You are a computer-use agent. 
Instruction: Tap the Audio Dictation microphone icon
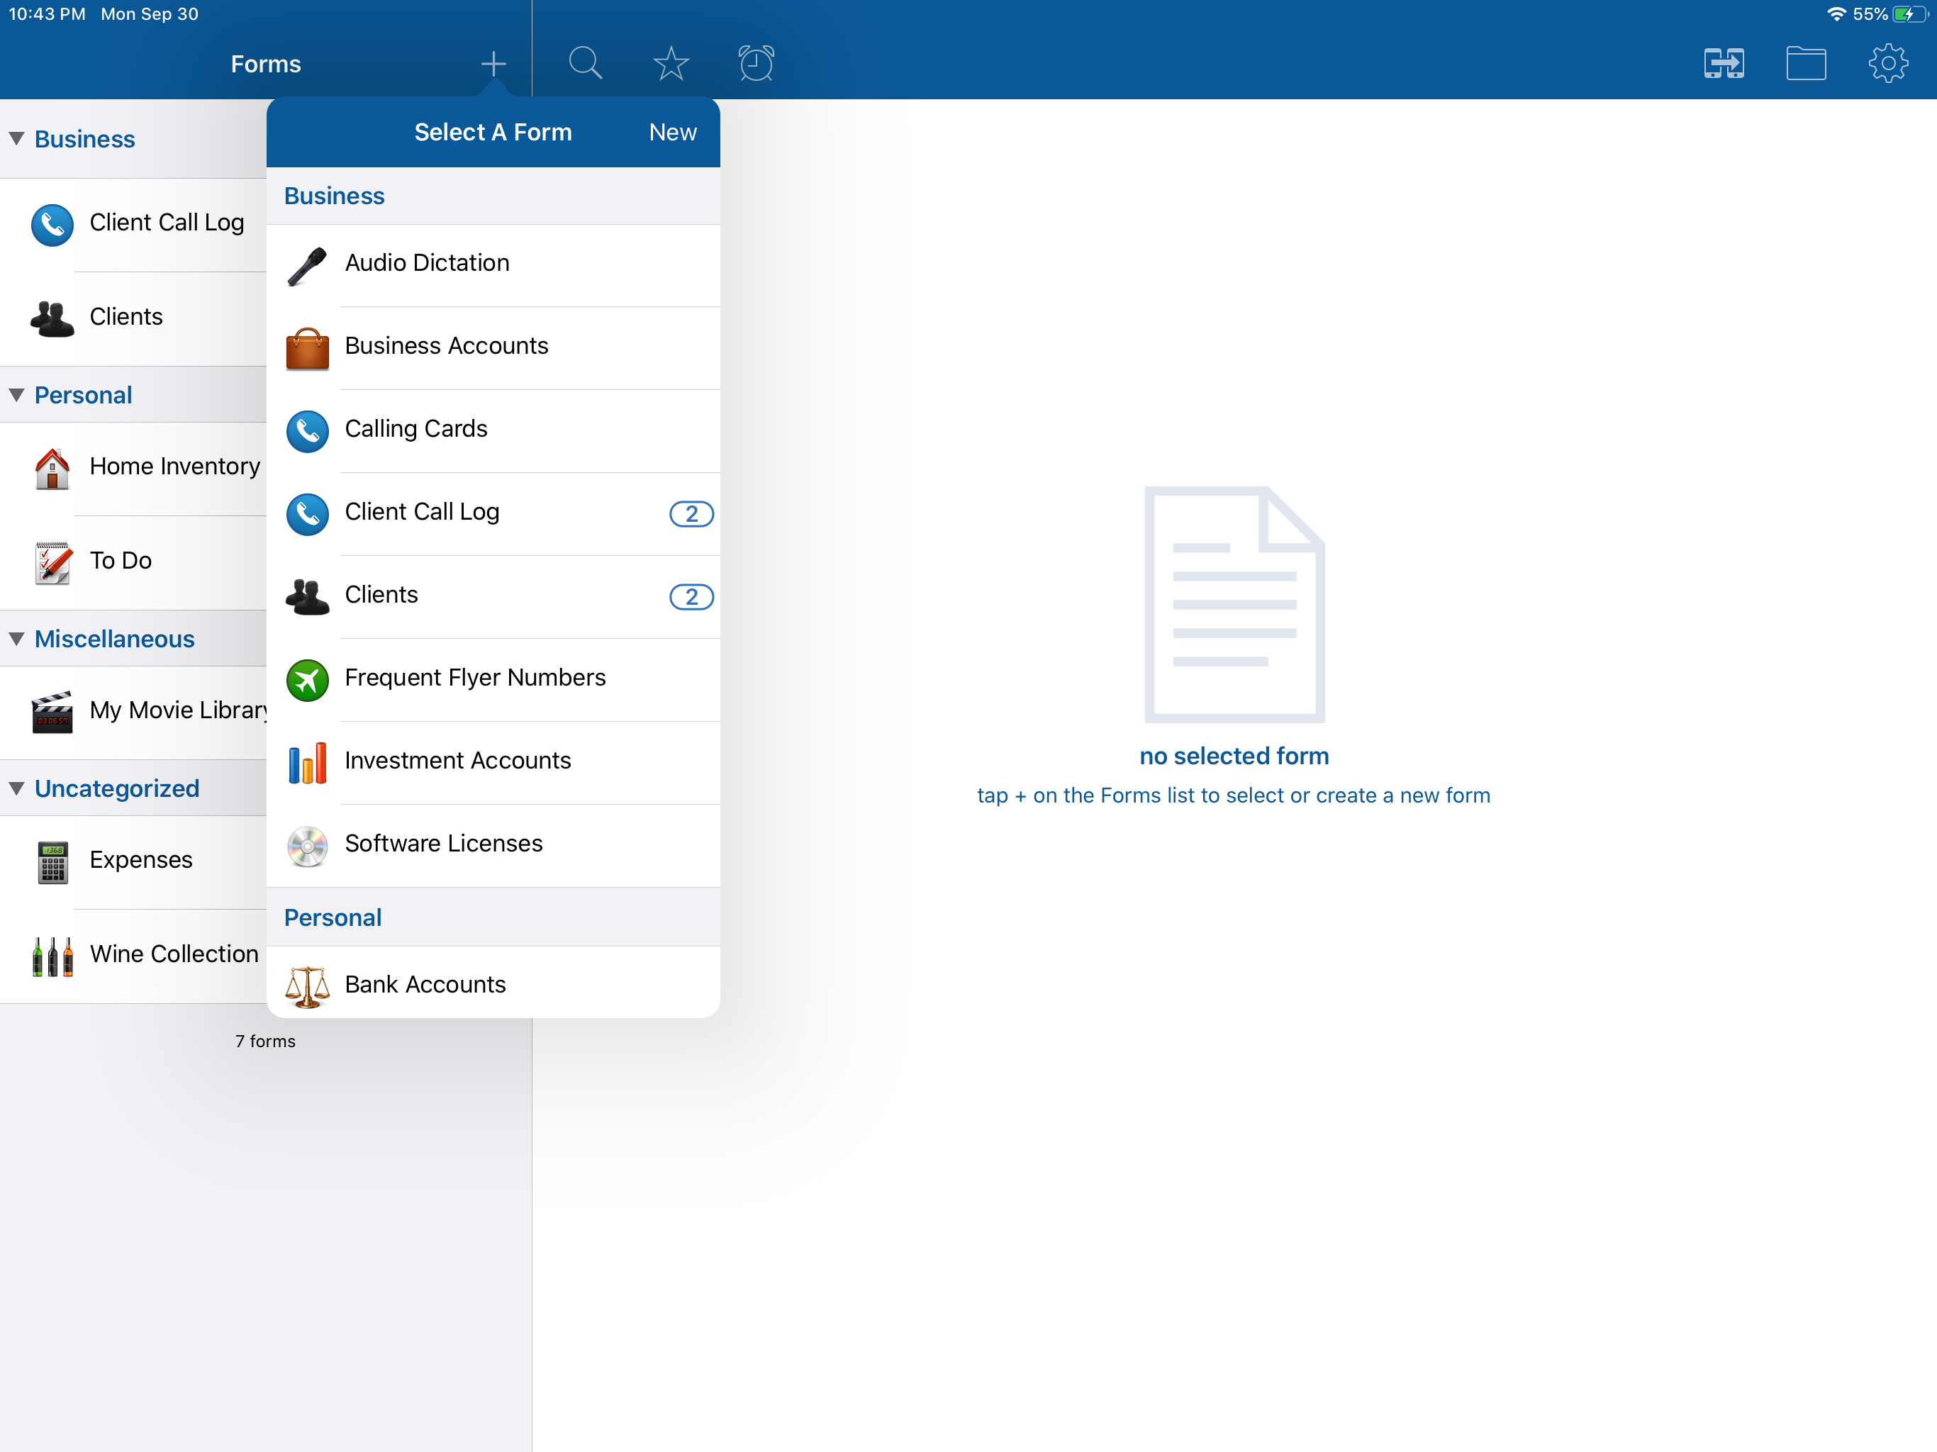coord(308,265)
